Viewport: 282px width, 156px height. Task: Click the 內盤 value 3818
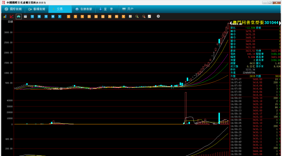tap(278, 76)
